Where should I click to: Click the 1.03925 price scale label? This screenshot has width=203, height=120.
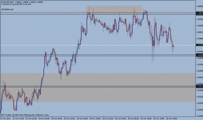(x=200, y=65)
